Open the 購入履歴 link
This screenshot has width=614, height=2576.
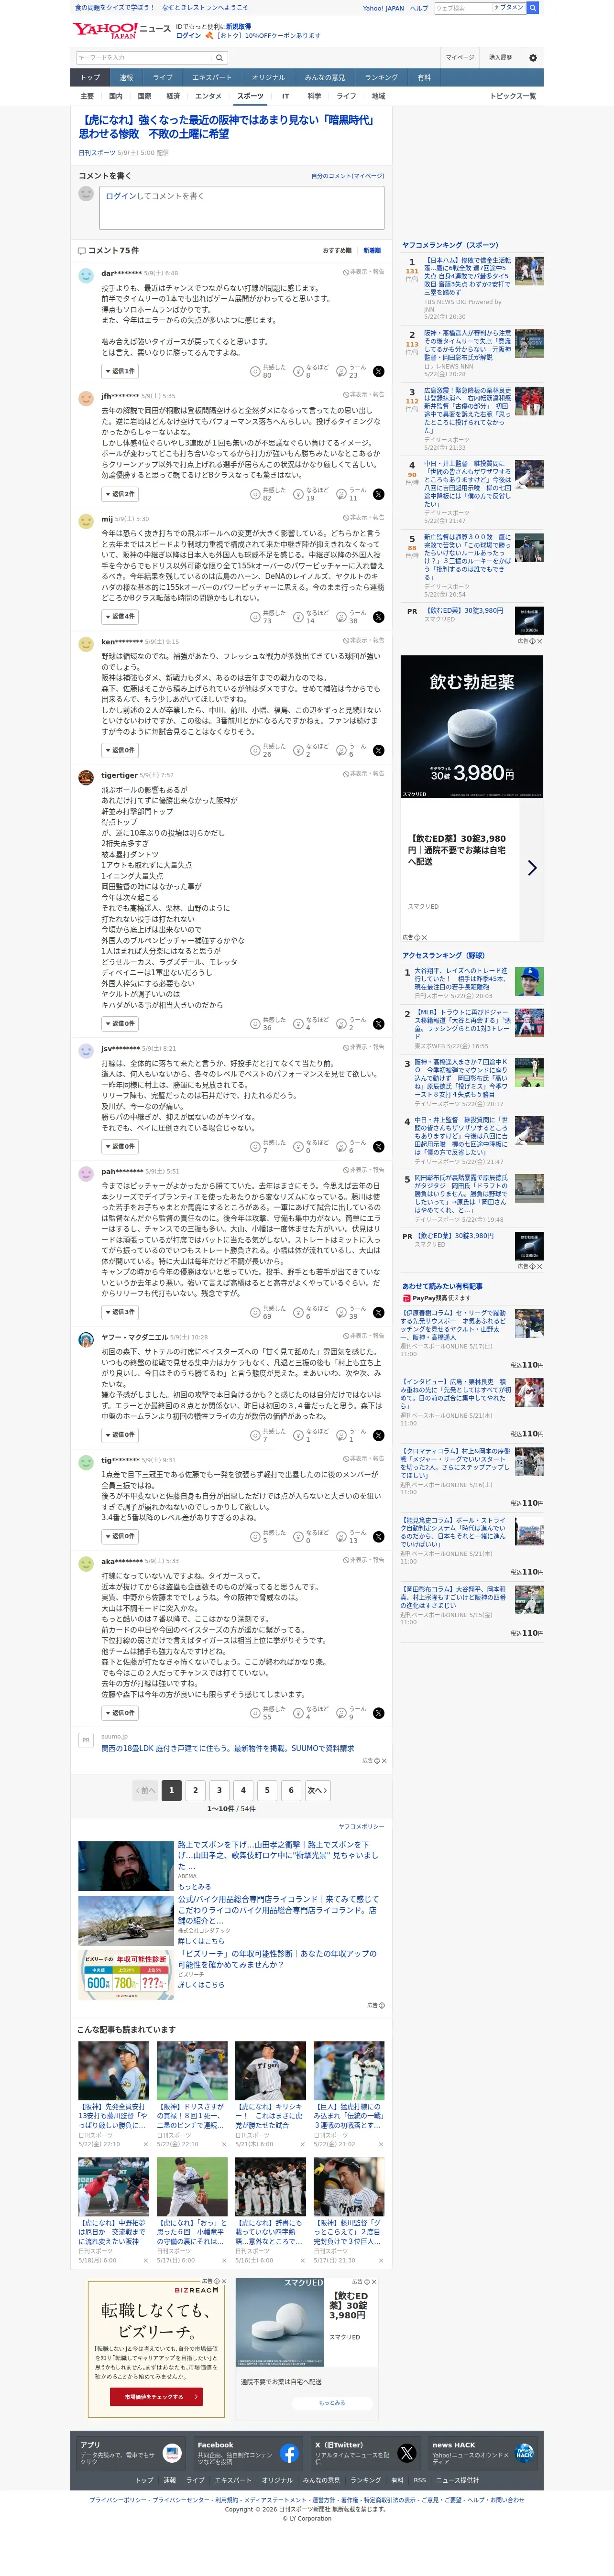click(500, 58)
